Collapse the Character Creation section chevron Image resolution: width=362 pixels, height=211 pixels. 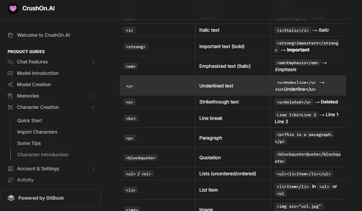(93, 107)
